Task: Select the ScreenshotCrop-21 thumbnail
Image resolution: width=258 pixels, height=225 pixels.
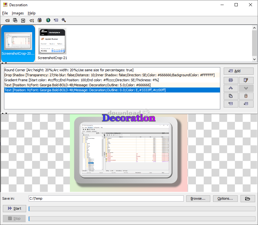Action: click(52, 44)
